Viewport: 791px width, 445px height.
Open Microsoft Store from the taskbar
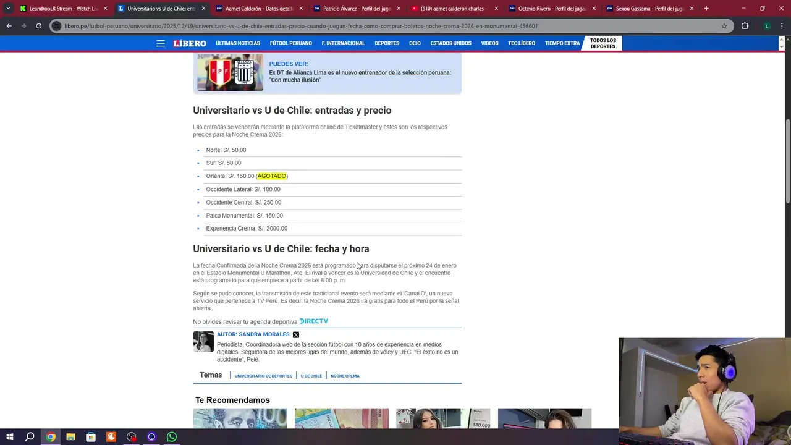[x=91, y=437]
